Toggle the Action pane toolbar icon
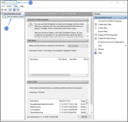Viewport: 128px width, 122px height. coord(18,10)
